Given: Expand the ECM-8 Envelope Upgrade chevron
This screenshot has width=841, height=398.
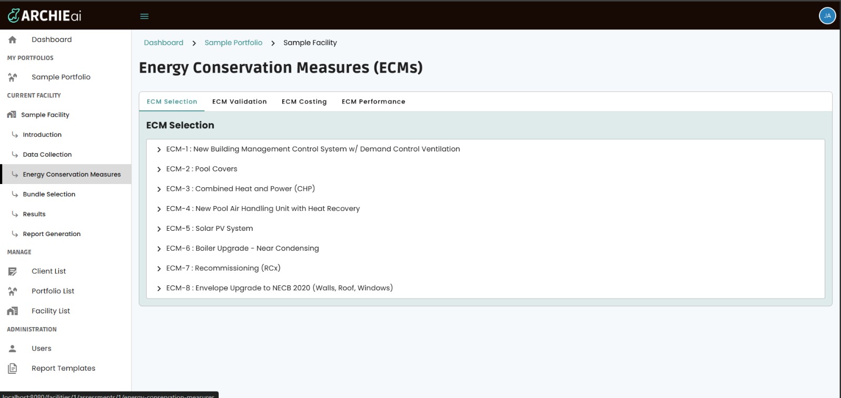Looking at the screenshot, I should (159, 288).
